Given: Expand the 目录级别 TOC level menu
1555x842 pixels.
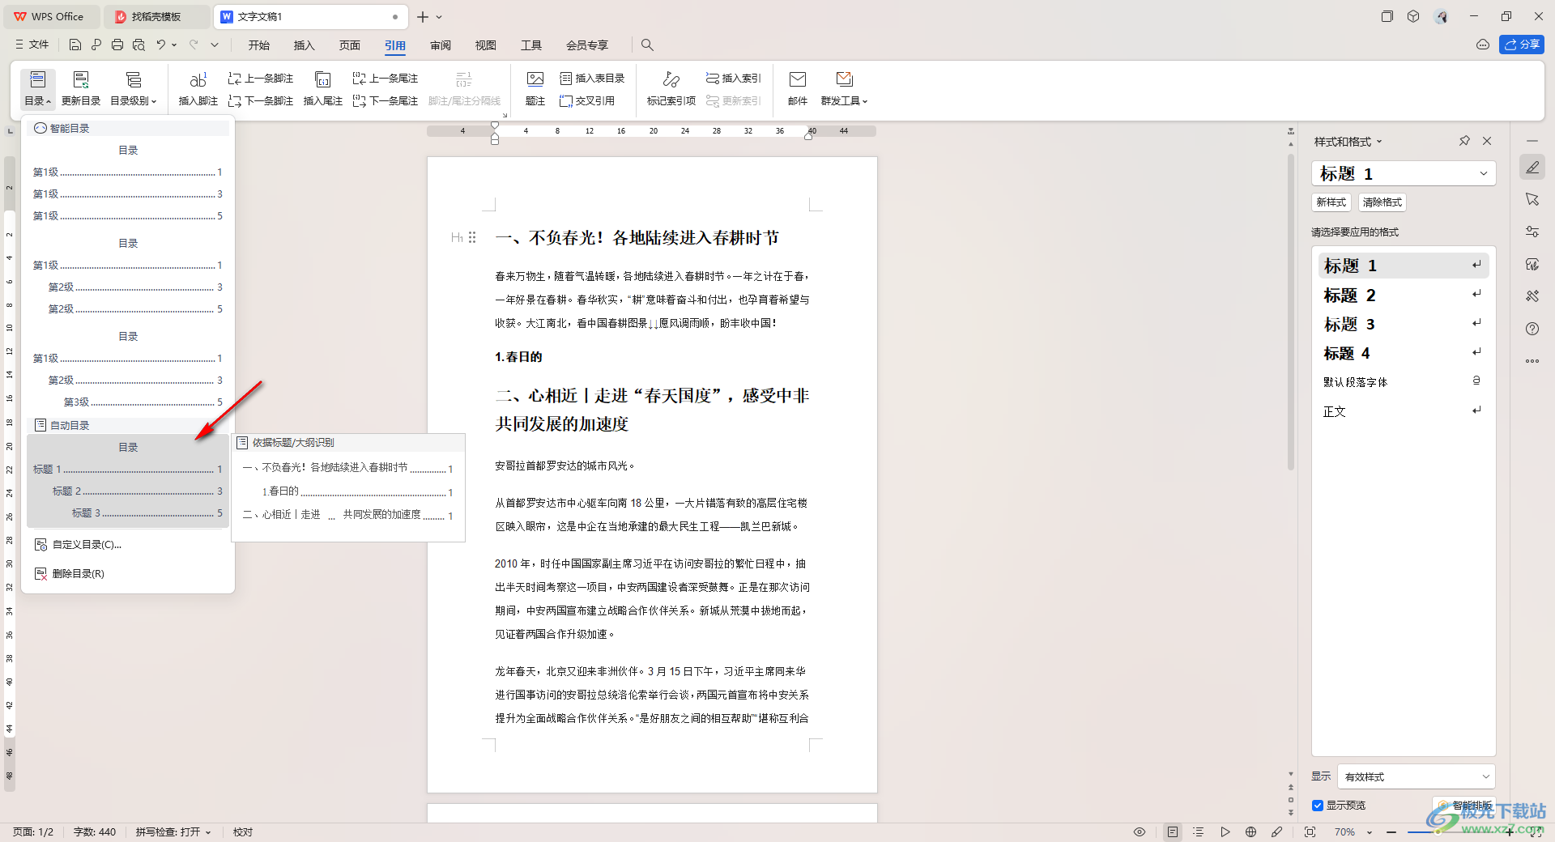Looking at the screenshot, I should point(134,89).
